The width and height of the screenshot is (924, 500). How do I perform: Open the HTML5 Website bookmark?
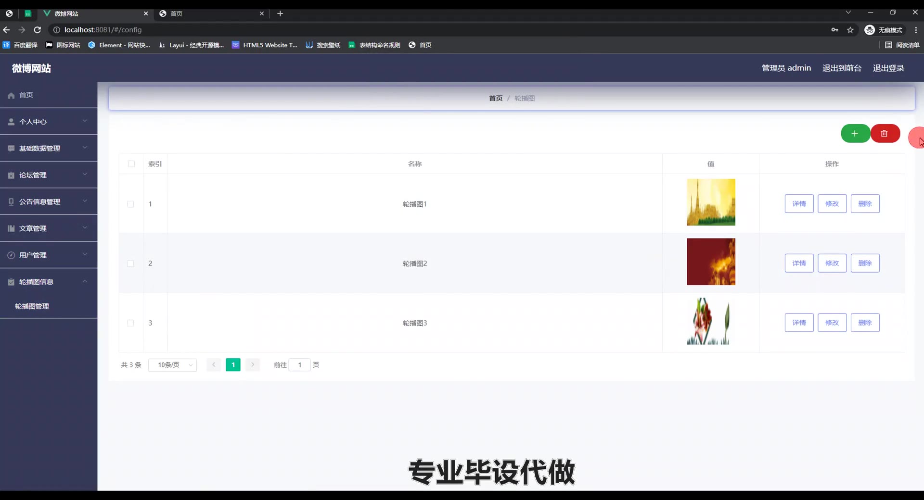pyautogui.click(x=265, y=45)
